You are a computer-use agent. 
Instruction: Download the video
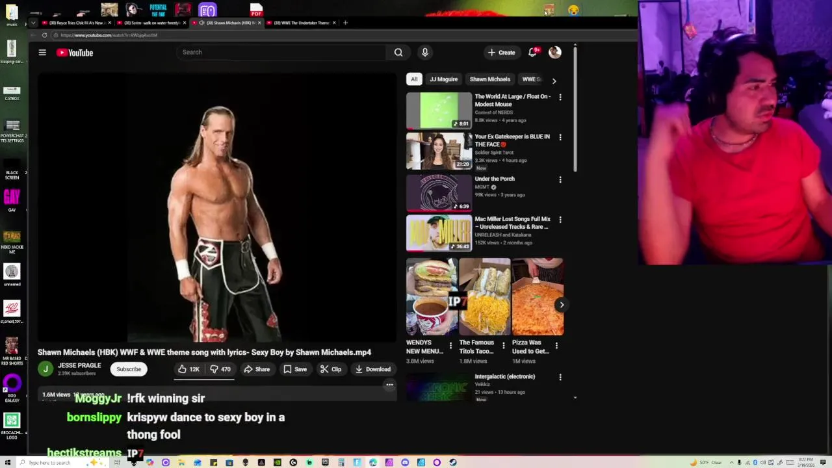tap(373, 369)
